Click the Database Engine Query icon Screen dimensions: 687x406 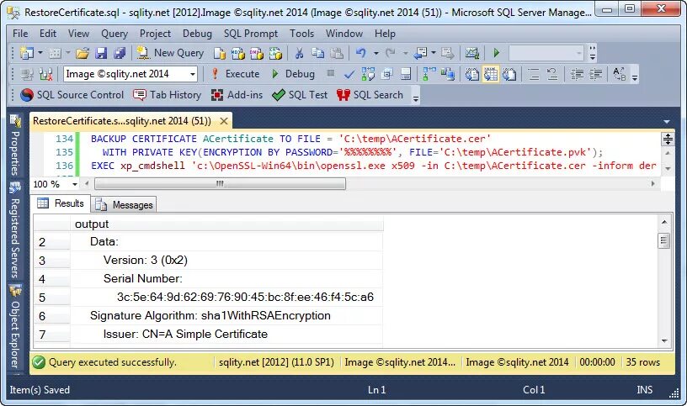[219, 53]
